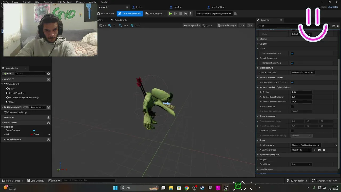The image size is (341, 192).
Task: Open Hata ayıklama objesi dropdown
Action: [x=214, y=14]
